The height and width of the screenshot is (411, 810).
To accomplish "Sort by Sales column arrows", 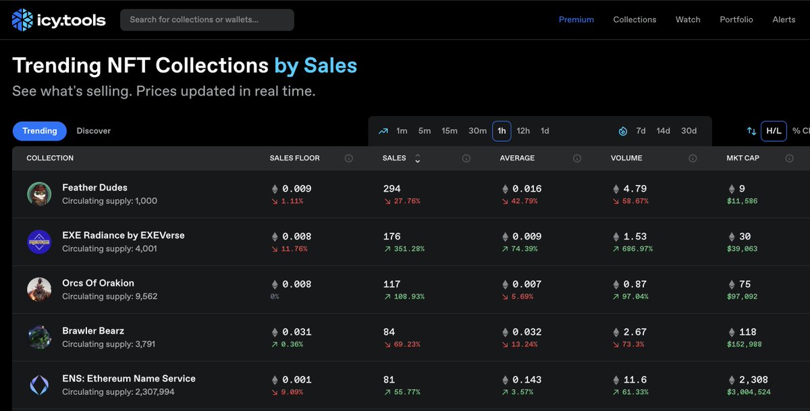I will (x=417, y=159).
